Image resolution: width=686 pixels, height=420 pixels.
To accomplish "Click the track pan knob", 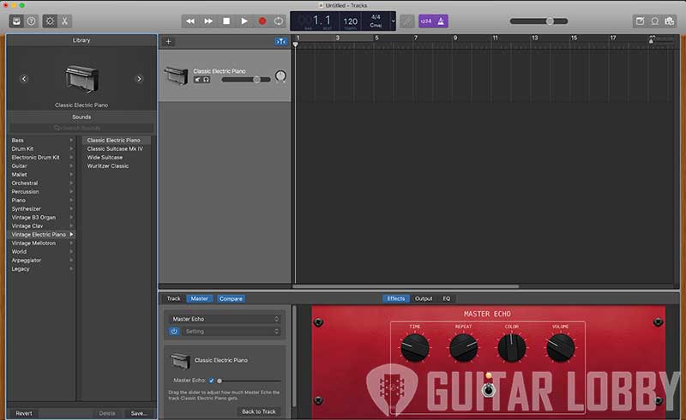I will [280, 76].
